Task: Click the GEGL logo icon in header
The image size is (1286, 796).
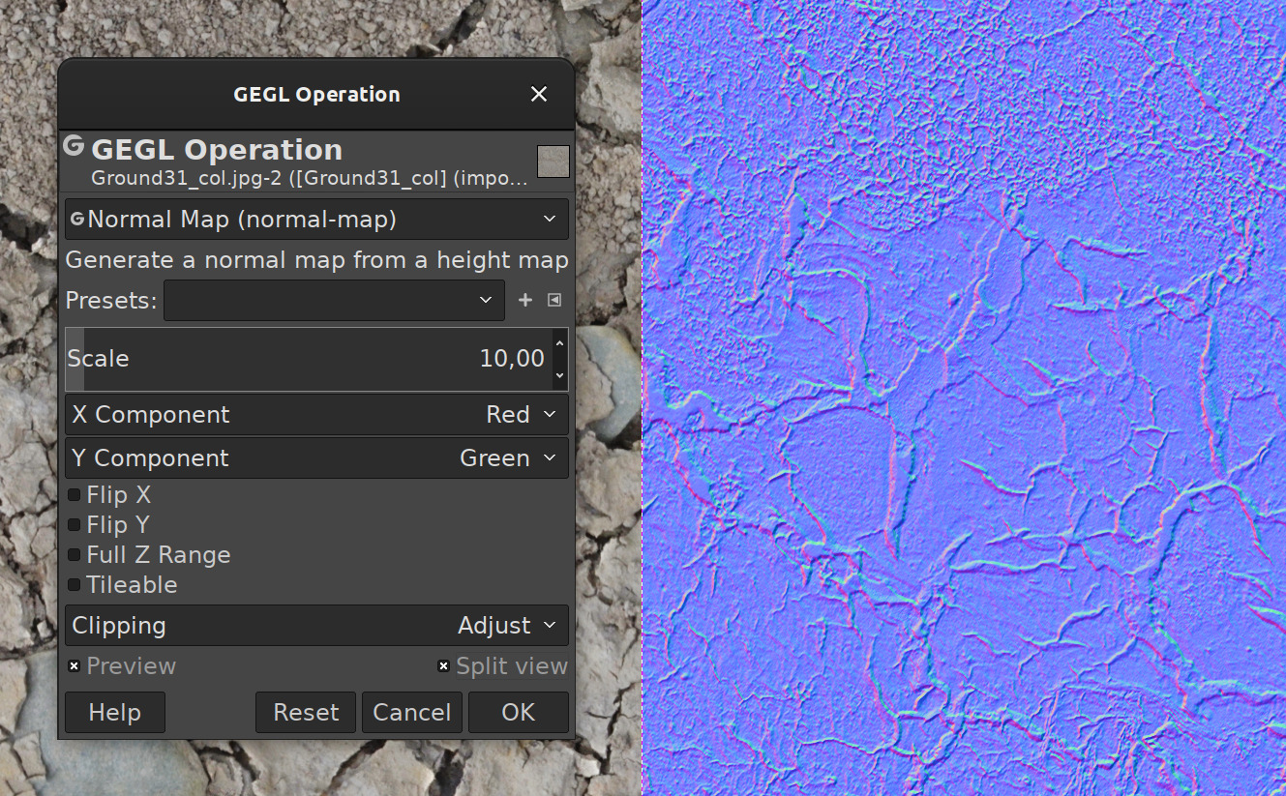Action: [x=74, y=146]
